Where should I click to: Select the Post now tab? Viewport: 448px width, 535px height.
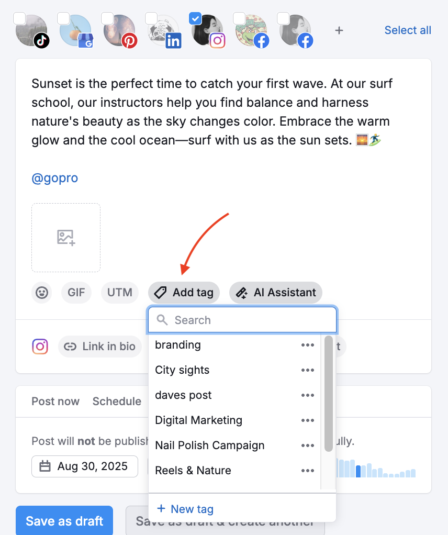click(x=55, y=401)
